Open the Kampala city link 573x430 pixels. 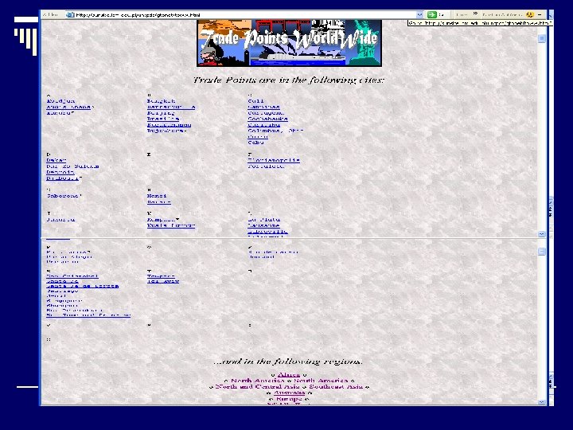[x=162, y=220]
